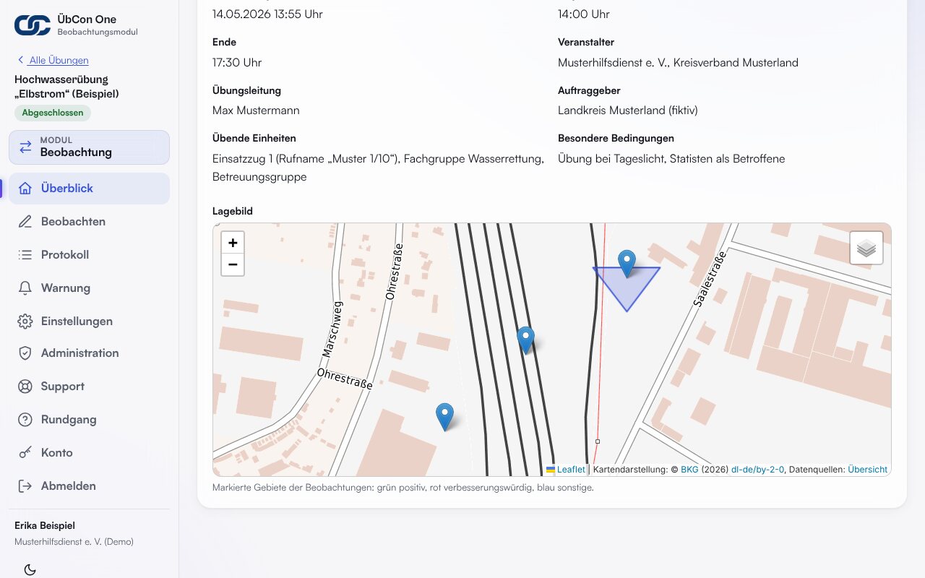
Task: Click the Besondere Bedingungen value text
Action: point(671,159)
